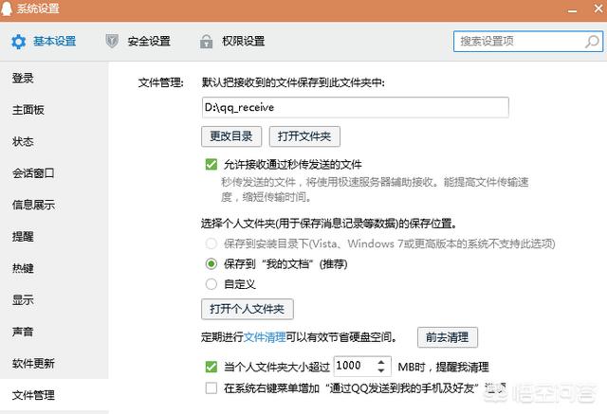Click the 默认把接收到的文件保存到此文件夹中 text
607x414 pixels.
[x=293, y=82]
